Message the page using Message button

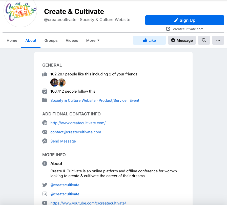(x=182, y=40)
